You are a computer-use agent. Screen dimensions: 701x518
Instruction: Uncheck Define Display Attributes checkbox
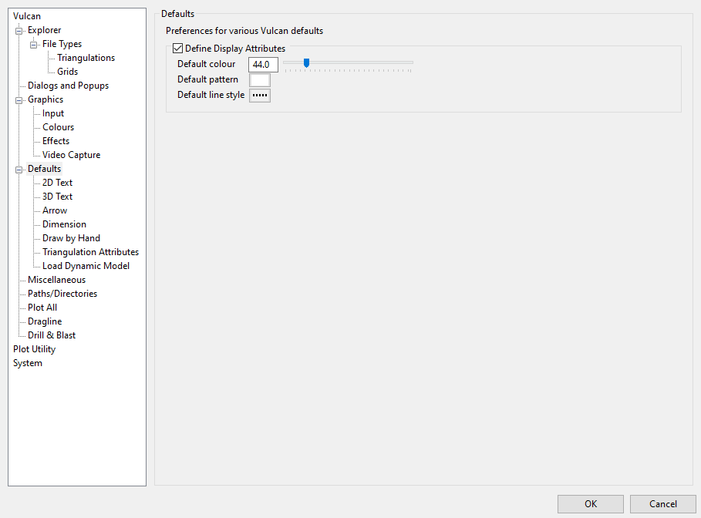tap(178, 49)
